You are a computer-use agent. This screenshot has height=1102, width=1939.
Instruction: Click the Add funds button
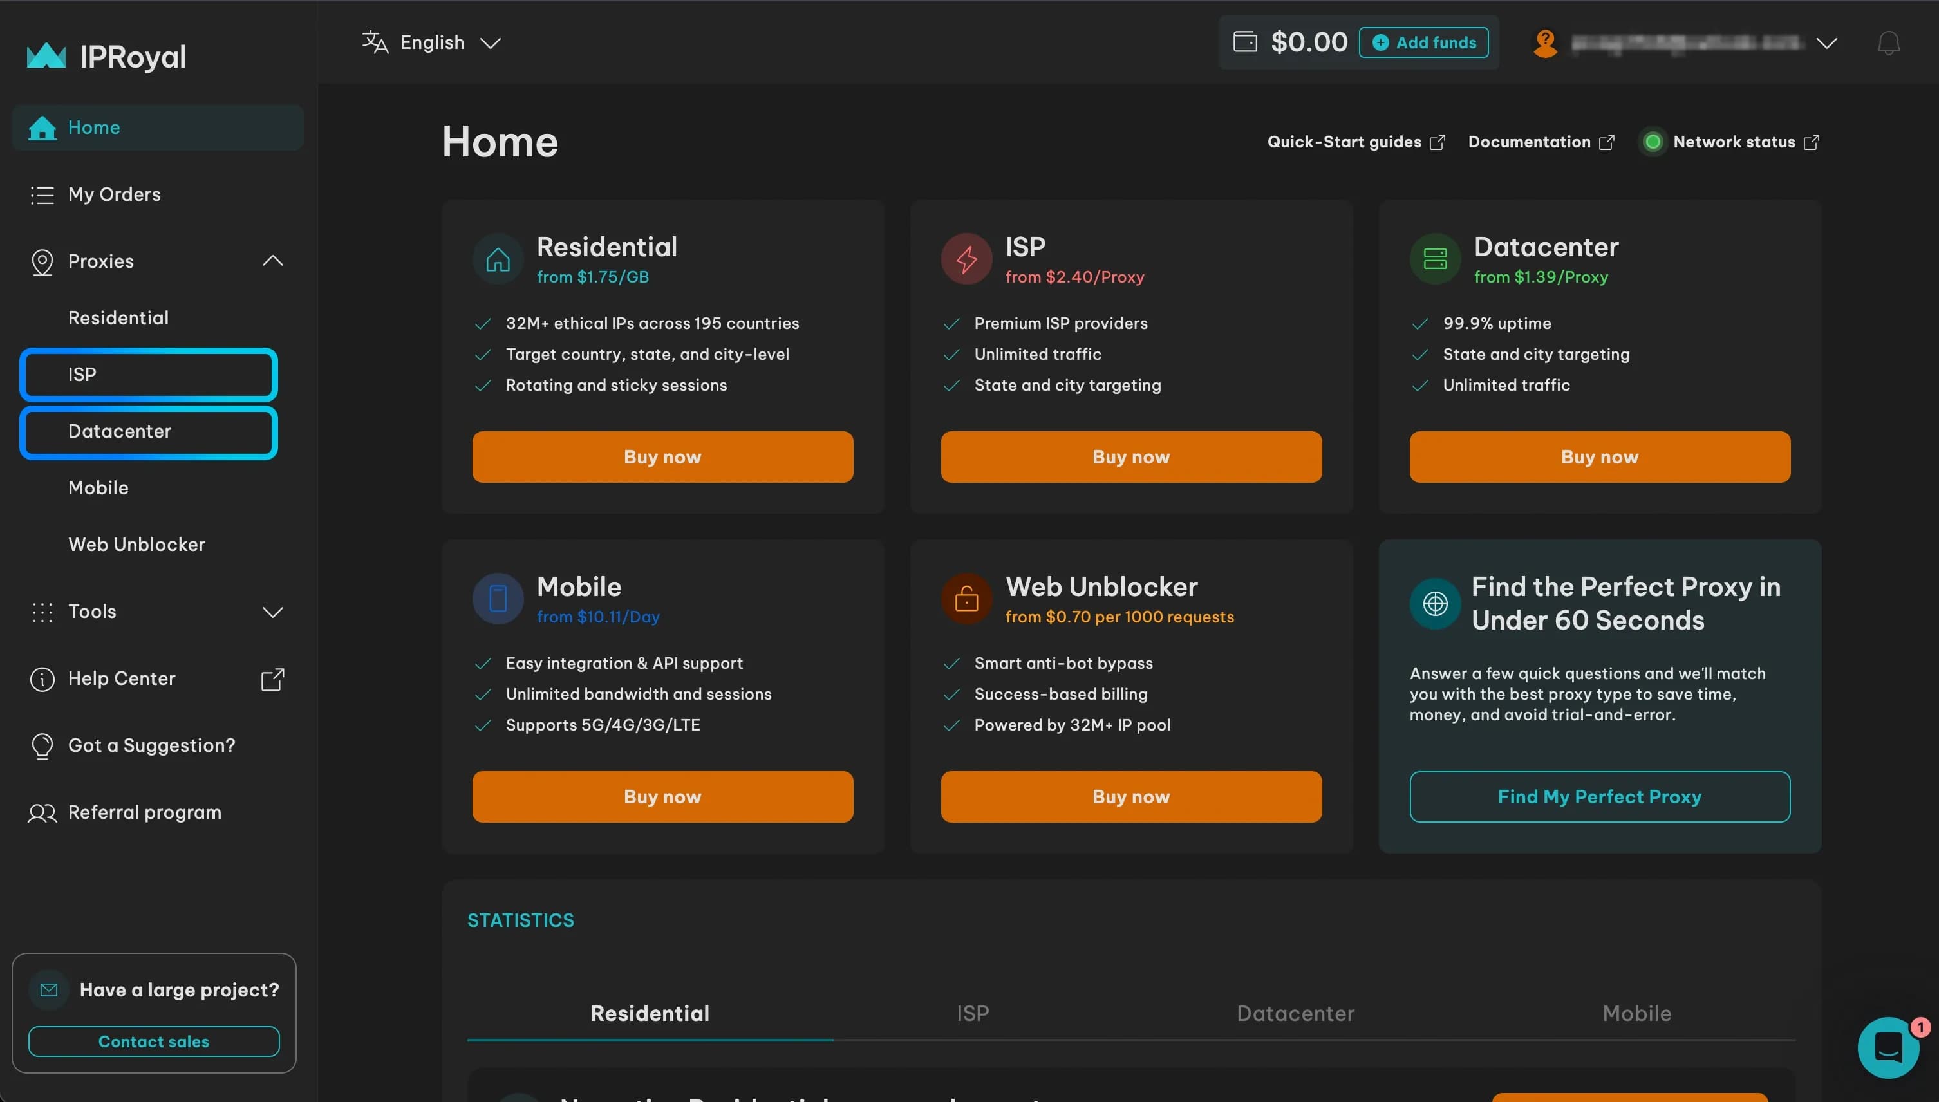coord(1423,43)
